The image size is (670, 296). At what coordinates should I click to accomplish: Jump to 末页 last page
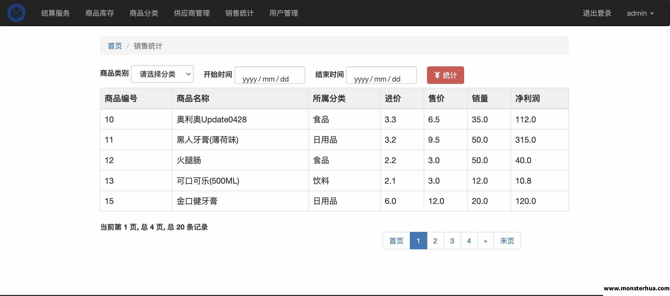tap(507, 241)
